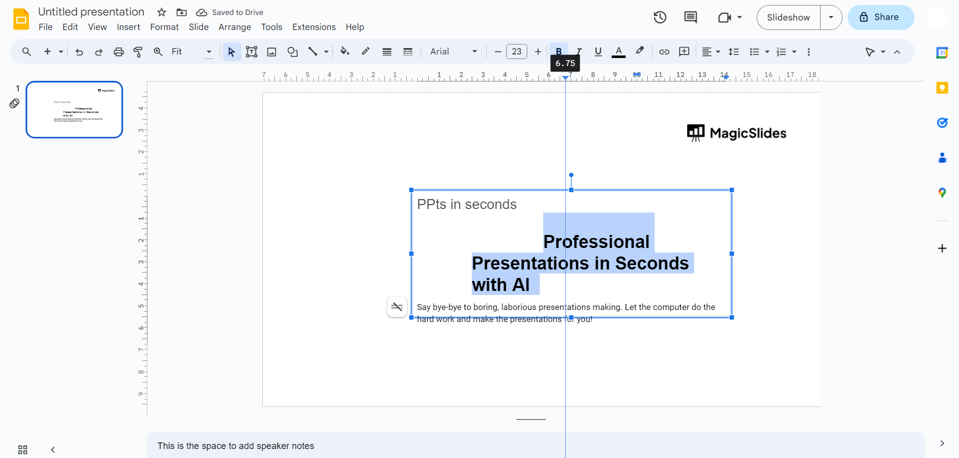959x458 pixels.
Task: Click the insert link icon
Action: (x=664, y=51)
